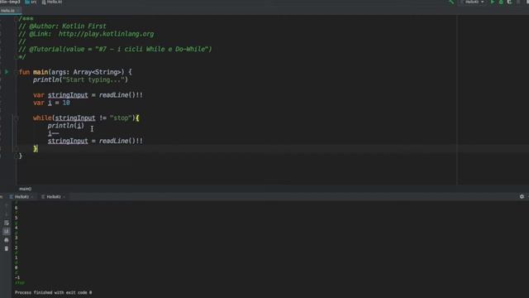Click the @Tutorial comment line

115,49
